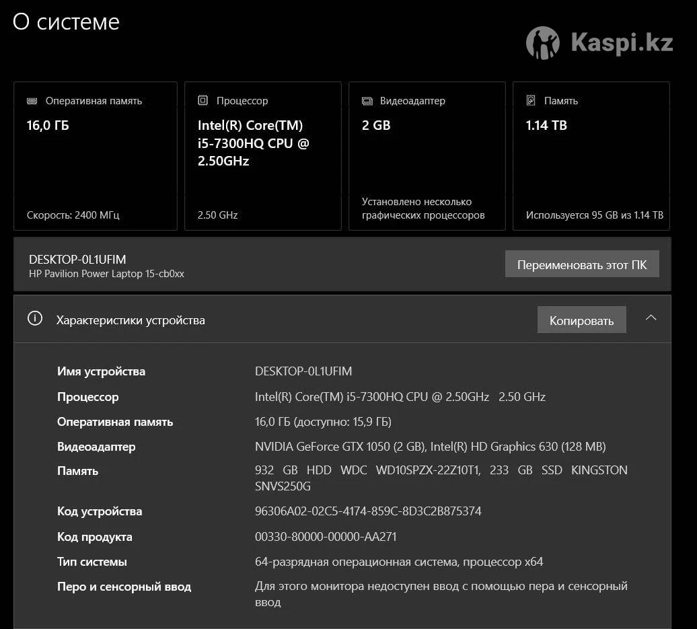The image size is (697, 629).
Task: Click the info icon beside Характеристики устройства
Action: [x=35, y=319]
